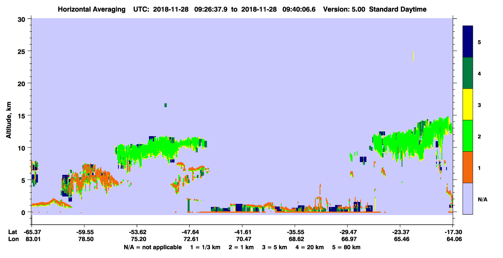The height and width of the screenshot is (258, 503).
Task: Click the altitude tick label 15
Action: [22, 115]
